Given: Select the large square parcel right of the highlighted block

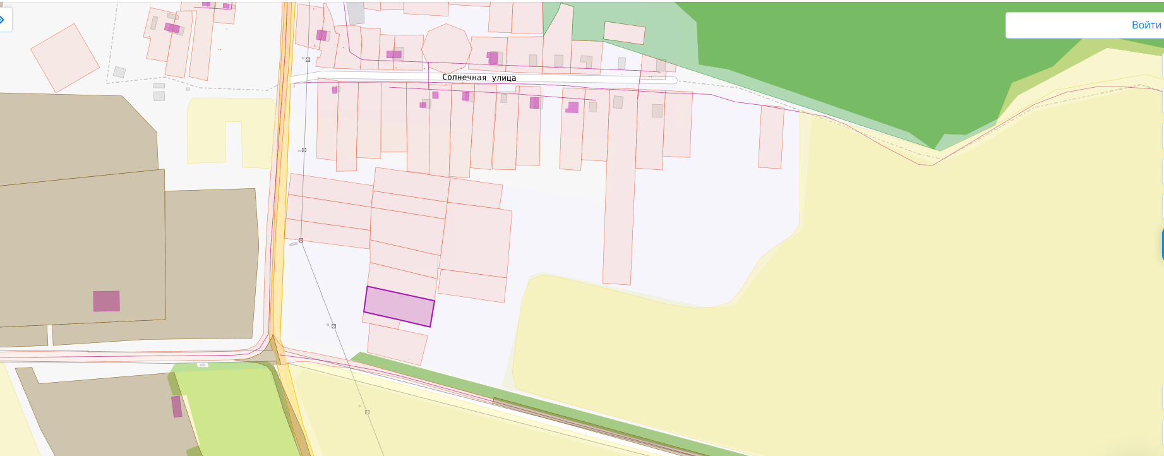Looking at the screenshot, I should pyautogui.click(x=476, y=240).
